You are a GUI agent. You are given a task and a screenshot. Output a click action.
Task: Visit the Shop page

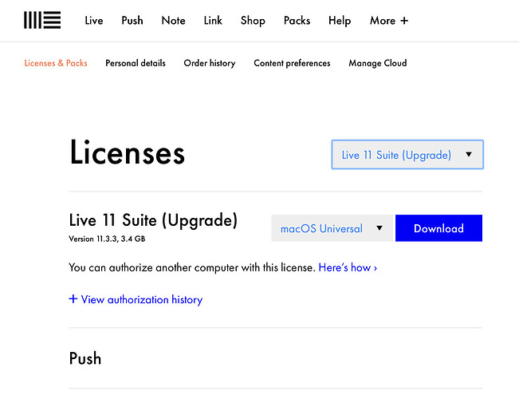click(253, 21)
